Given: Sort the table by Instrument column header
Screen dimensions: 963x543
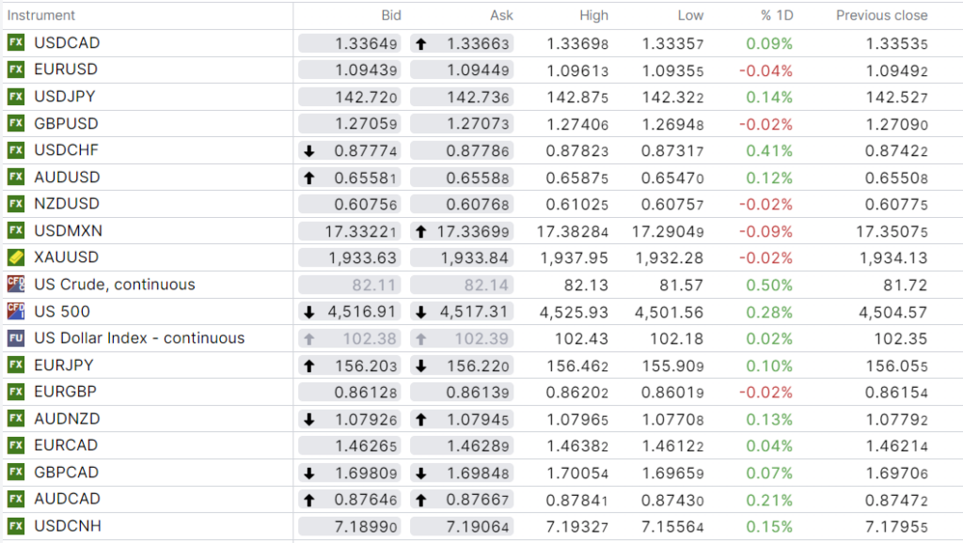Looking at the screenshot, I should point(41,16).
